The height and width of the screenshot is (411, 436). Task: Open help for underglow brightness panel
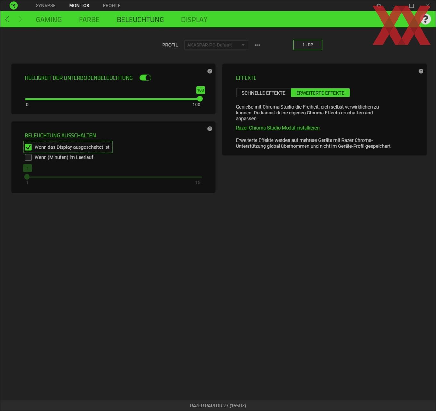(x=210, y=71)
